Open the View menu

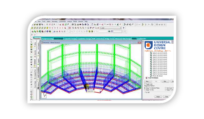pos(39,22)
